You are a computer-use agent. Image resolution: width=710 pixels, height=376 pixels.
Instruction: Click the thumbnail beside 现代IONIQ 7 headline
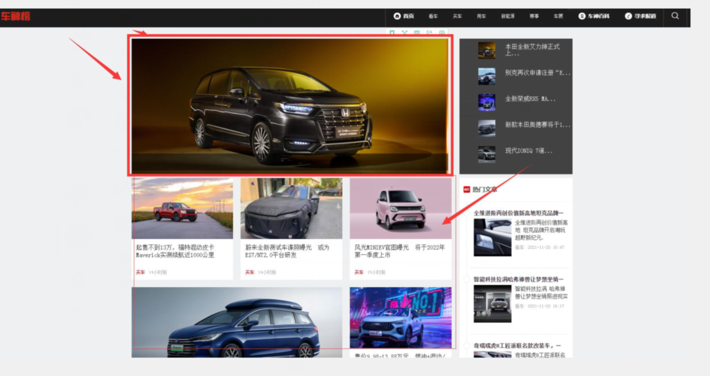point(487,154)
